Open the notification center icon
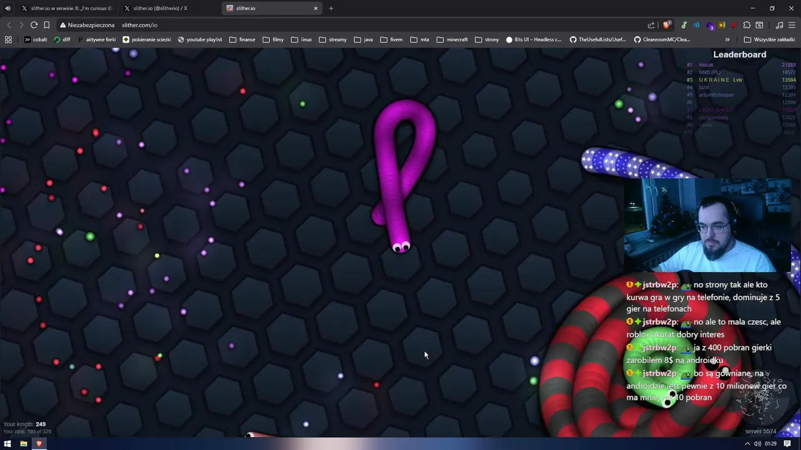The image size is (801, 450). 788,444
